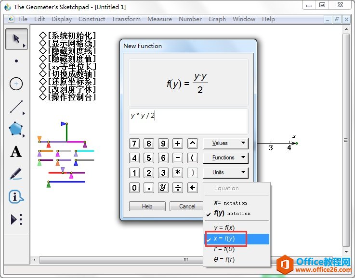Click the 9 key on keypad

click(x=163, y=144)
